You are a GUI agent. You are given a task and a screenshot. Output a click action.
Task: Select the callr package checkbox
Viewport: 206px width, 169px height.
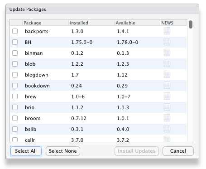tap(15, 140)
